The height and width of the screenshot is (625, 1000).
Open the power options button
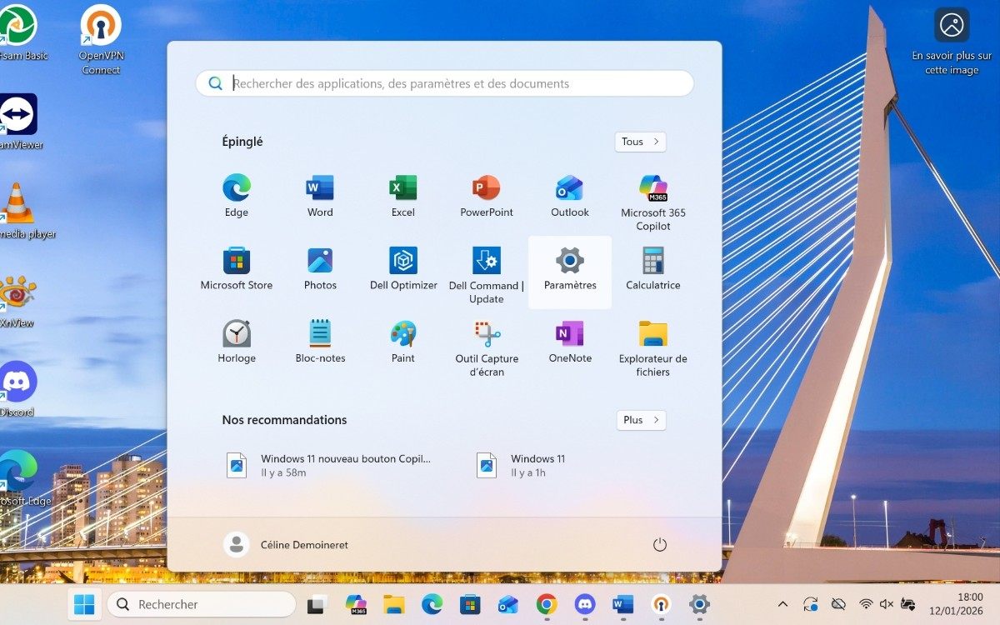pos(660,545)
